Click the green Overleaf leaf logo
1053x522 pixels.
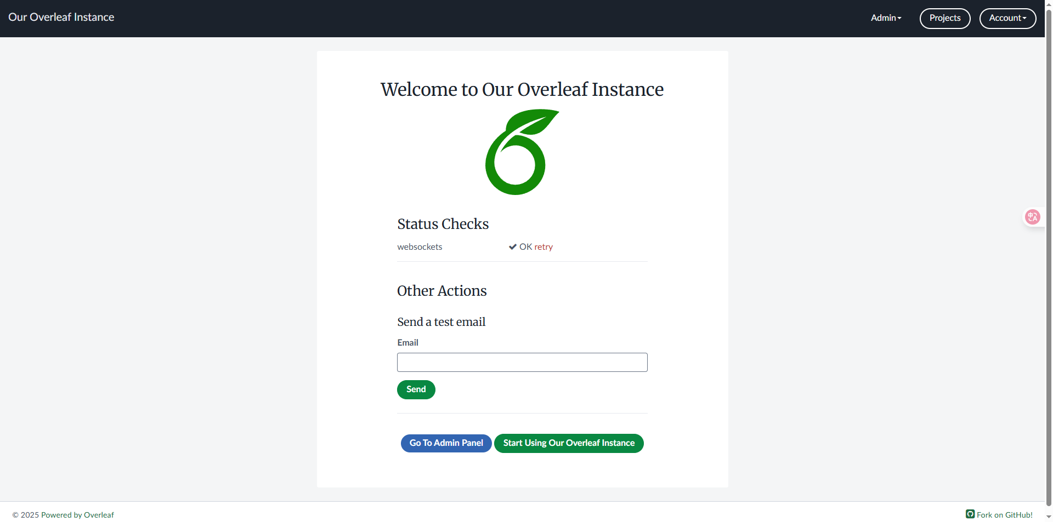pos(522,152)
